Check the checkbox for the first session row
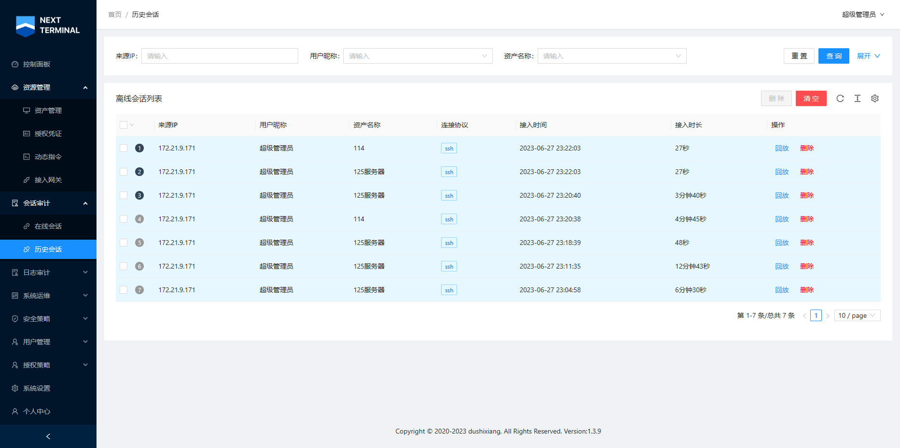This screenshot has height=448, width=900. coord(124,148)
